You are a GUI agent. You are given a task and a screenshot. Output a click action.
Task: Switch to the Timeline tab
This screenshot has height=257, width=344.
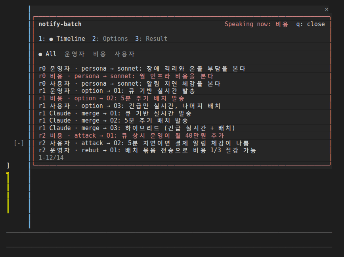(x=62, y=39)
